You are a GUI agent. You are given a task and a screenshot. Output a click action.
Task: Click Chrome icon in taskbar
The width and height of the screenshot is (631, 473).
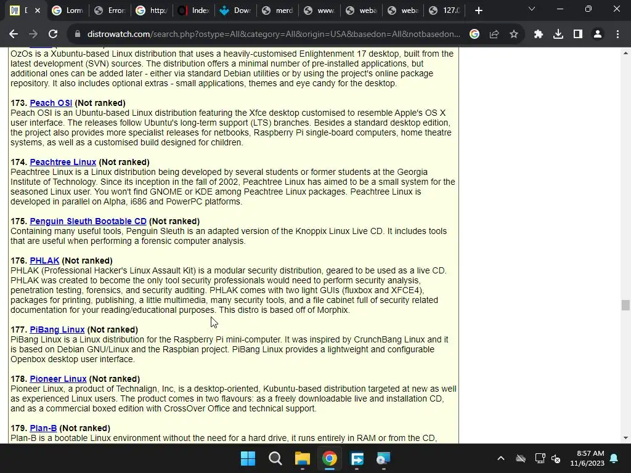click(330, 458)
